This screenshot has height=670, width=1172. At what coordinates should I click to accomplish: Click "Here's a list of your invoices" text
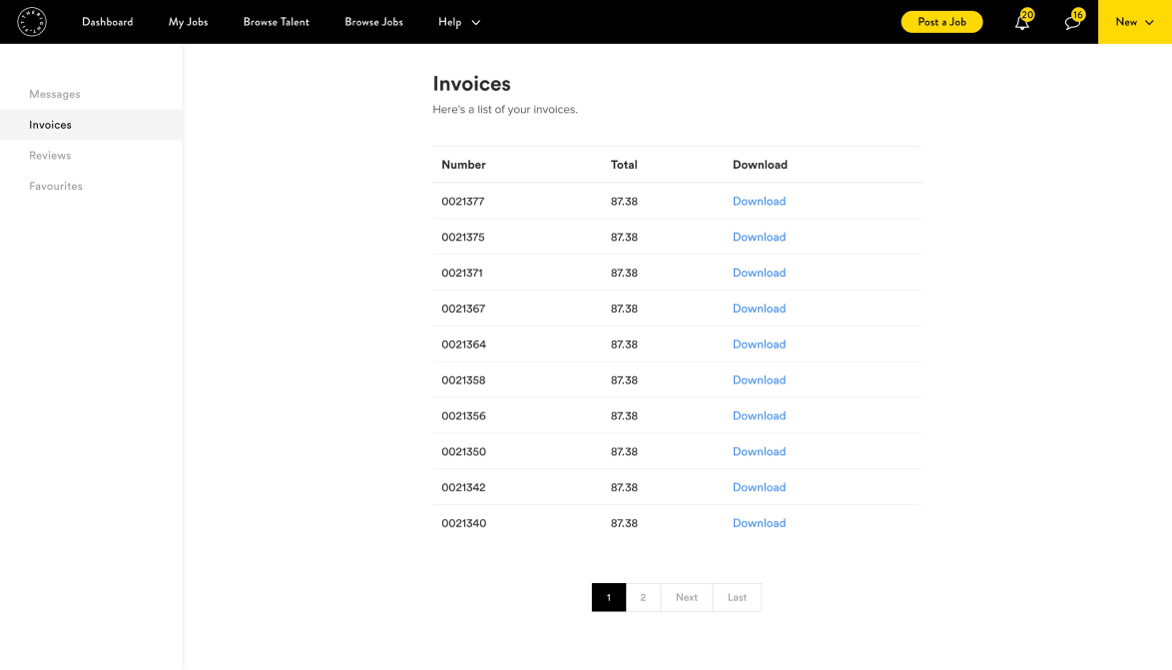(x=505, y=109)
